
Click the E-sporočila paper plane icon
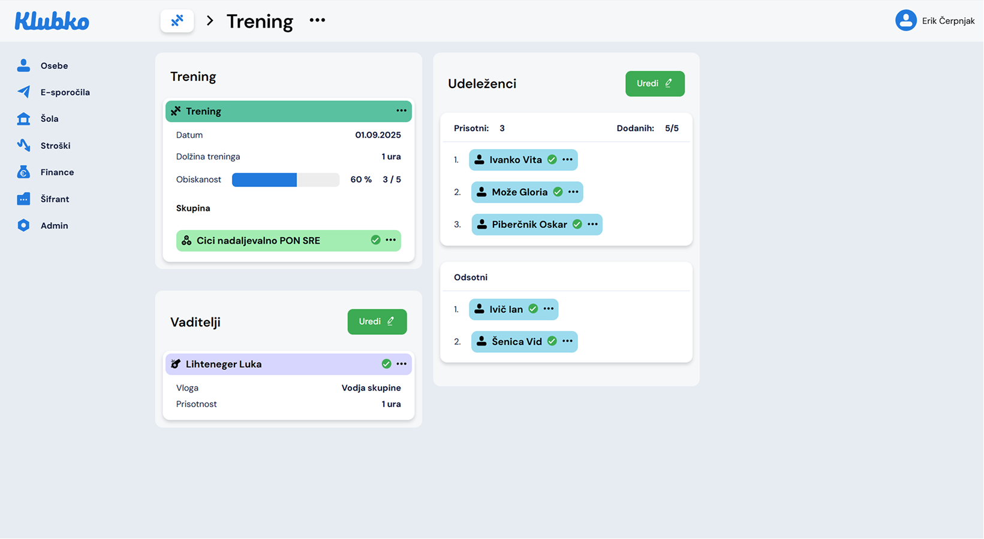[23, 92]
